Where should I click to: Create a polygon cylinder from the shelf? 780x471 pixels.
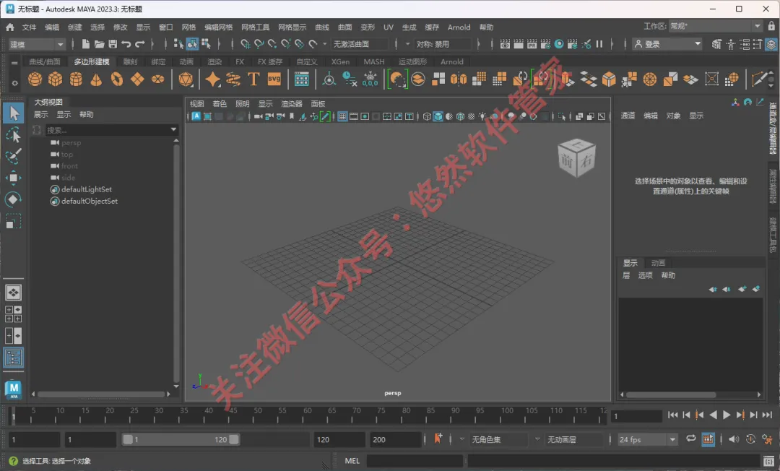pos(76,79)
